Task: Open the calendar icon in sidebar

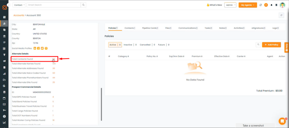Action: click(x=4, y=98)
